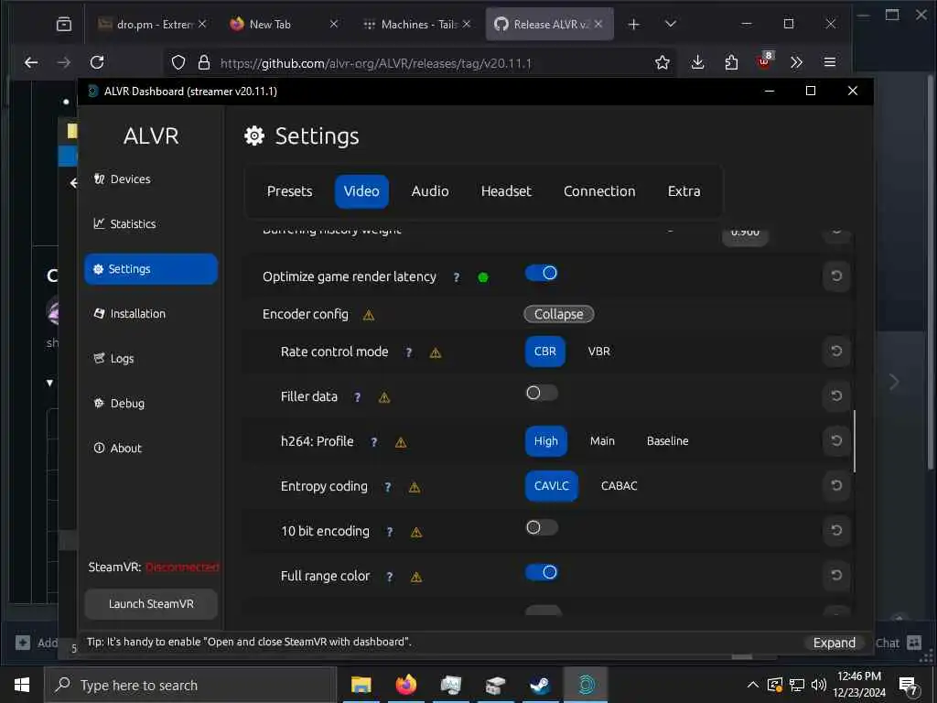937x703 pixels.
Task: Open the Windows Start menu
Action: click(x=22, y=685)
